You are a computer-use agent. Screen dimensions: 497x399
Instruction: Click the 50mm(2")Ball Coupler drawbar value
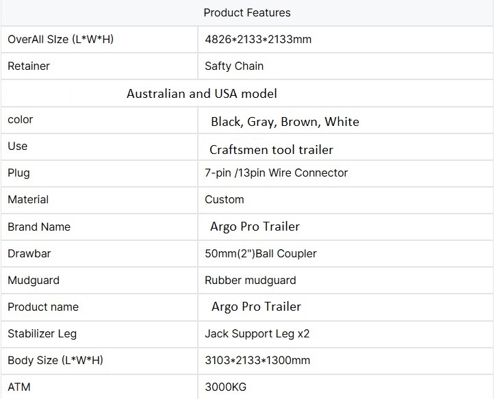(261, 253)
